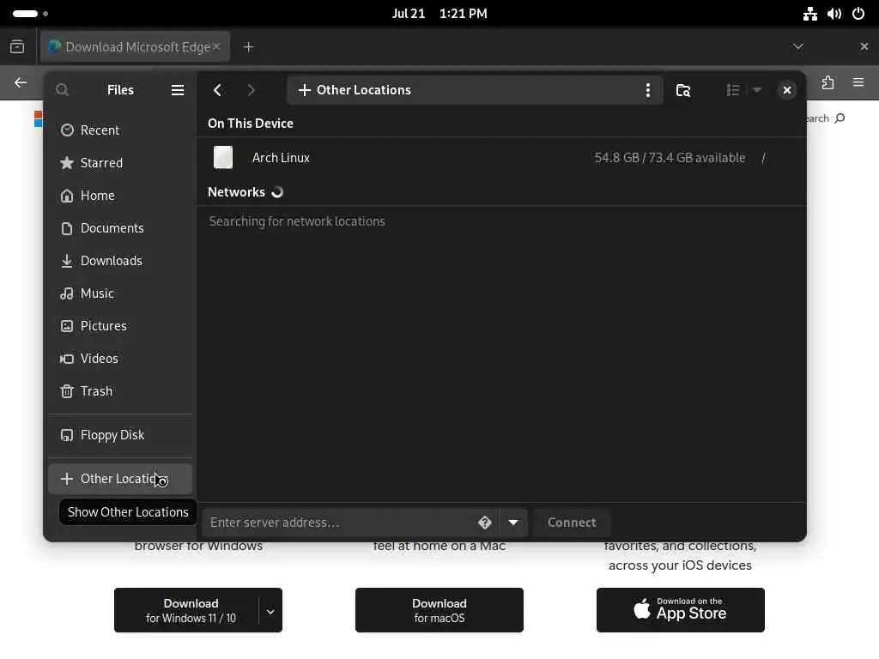The width and height of the screenshot is (879, 659).
Task: Close the Files dialog window
Action: click(x=786, y=90)
